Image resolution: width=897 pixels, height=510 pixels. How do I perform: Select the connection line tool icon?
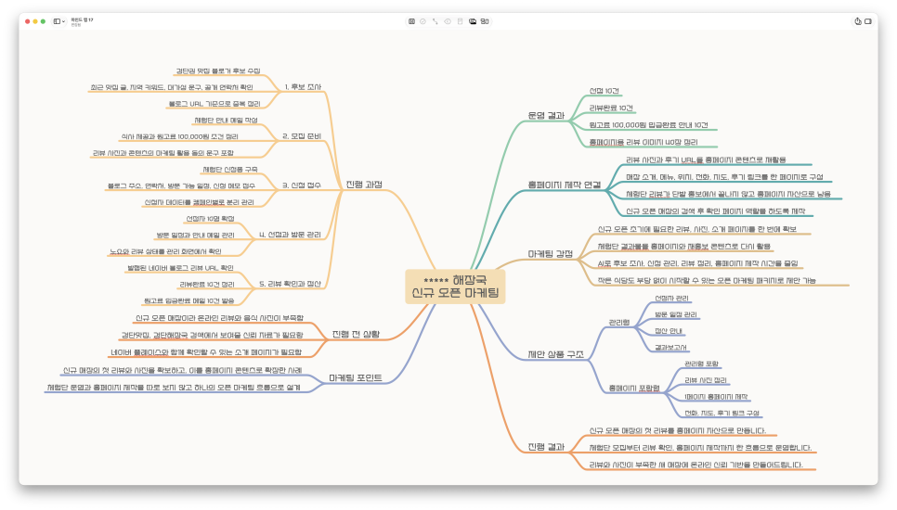[435, 21]
